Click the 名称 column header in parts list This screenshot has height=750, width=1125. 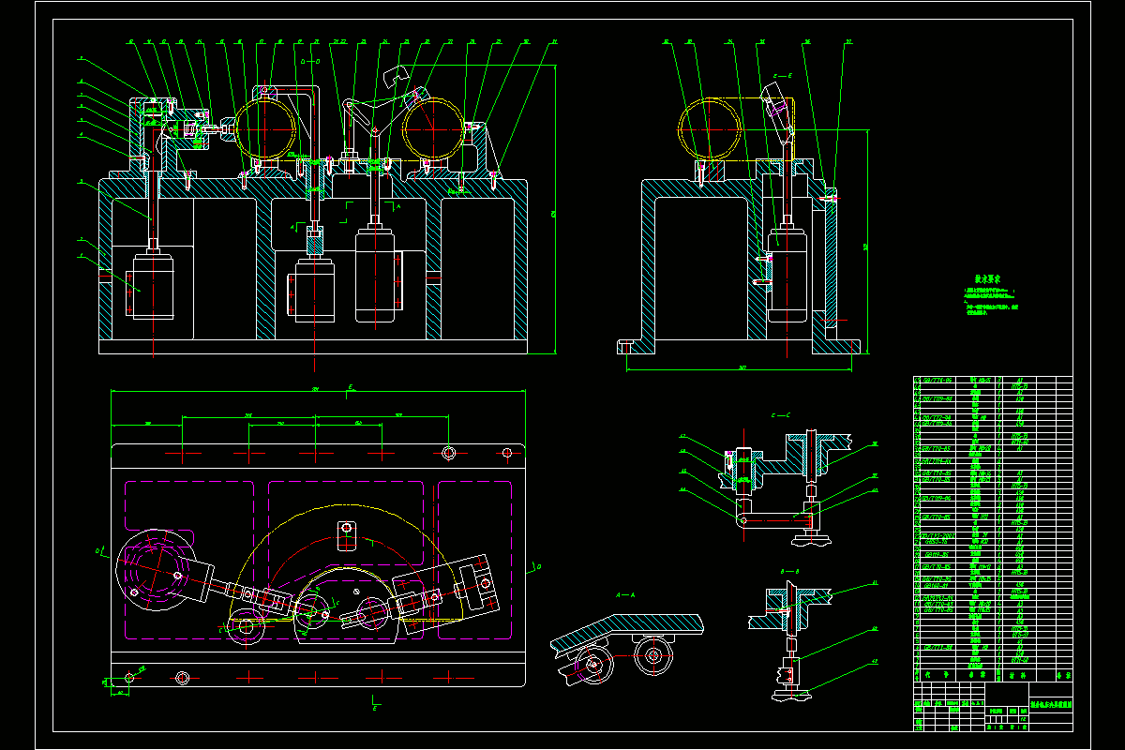(975, 674)
